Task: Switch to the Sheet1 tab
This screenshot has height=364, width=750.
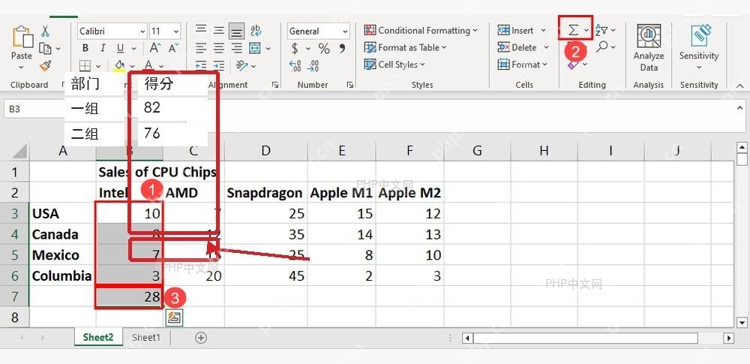Action: pyautogui.click(x=146, y=337)
